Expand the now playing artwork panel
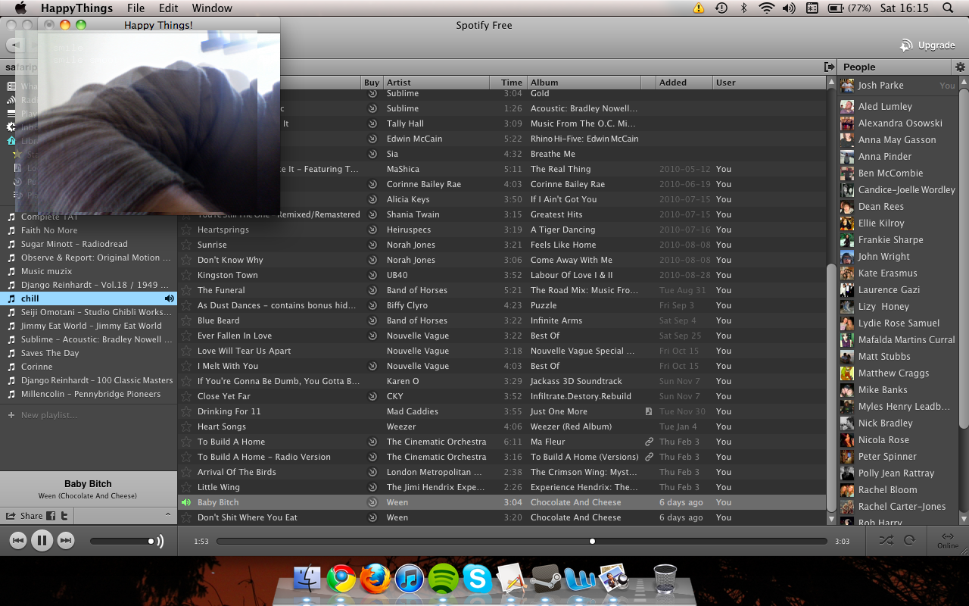Screen dimensions: 969x606 [168, 515]
